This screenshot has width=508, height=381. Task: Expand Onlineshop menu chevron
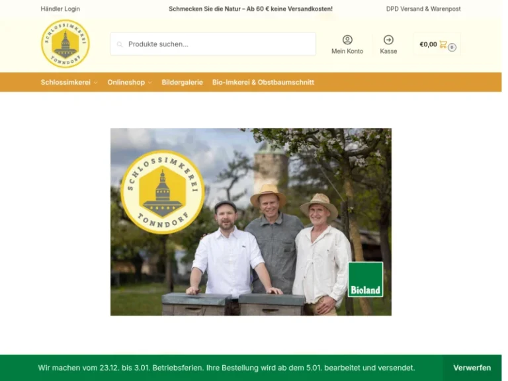tap(150, 83)
